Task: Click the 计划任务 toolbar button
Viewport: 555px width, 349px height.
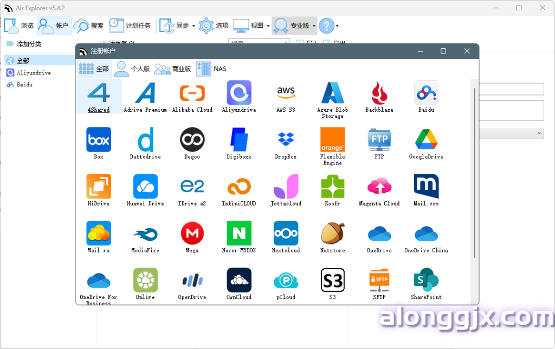Action: [x=130, y=26]
